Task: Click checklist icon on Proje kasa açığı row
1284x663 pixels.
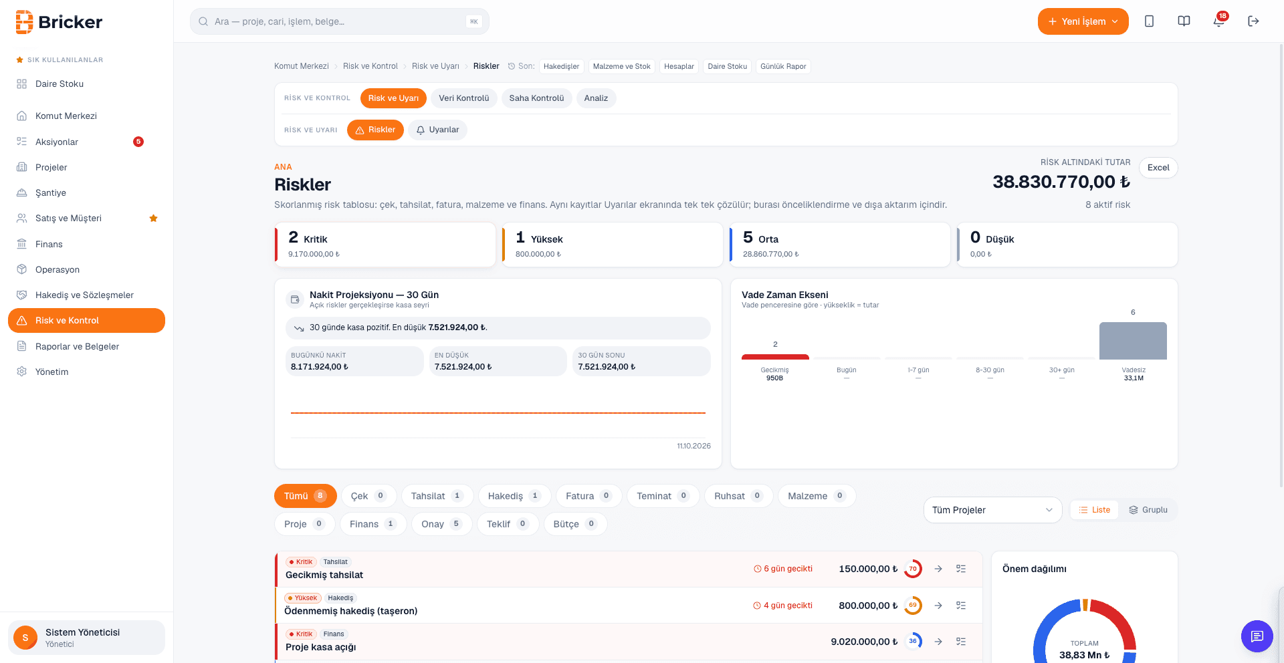Action: [x=961, y=642]
